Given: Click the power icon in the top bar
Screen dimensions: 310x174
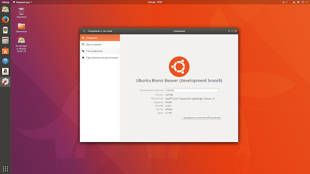Looking at the screenshot, I should coord(303,2).
